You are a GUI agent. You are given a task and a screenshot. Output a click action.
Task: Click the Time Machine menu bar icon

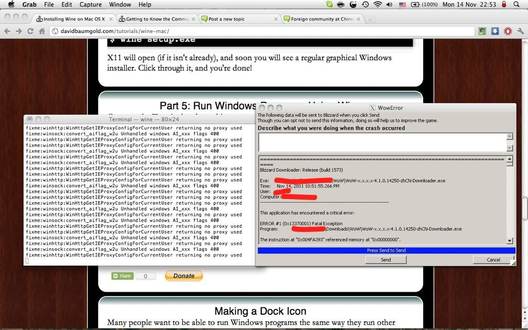(x=366, y=4)
